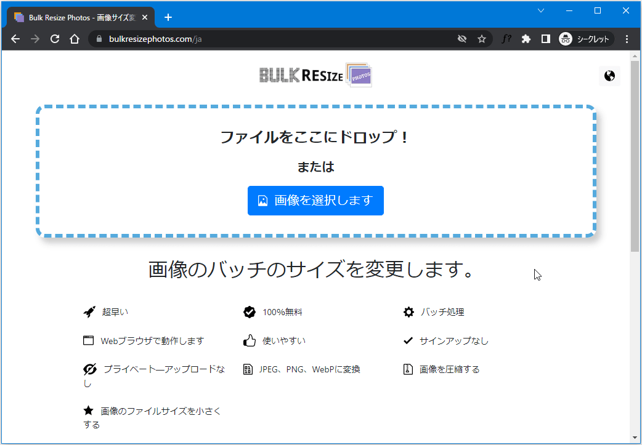
Task: Click the back navigation arrow
Action: point(15,39)
